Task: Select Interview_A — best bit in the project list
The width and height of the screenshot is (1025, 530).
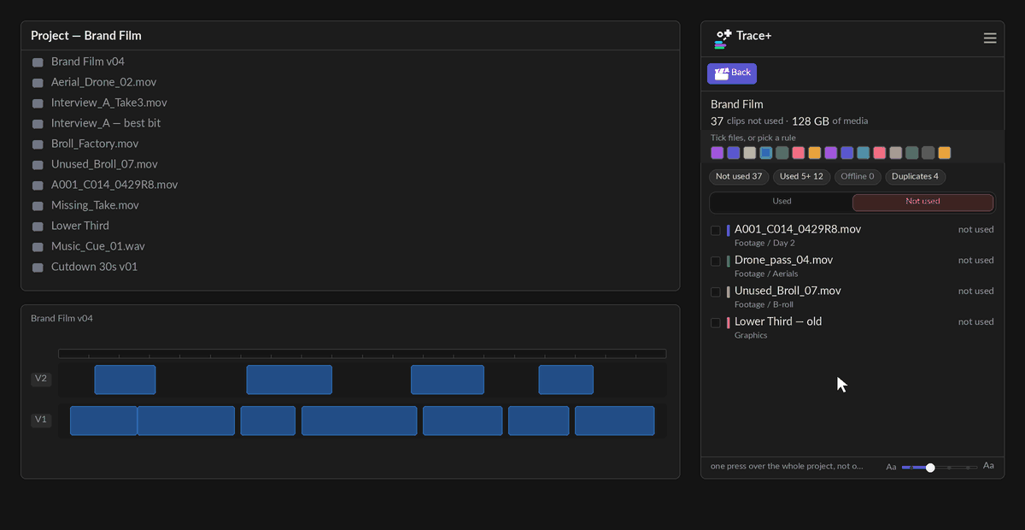Action: [106, 123]
